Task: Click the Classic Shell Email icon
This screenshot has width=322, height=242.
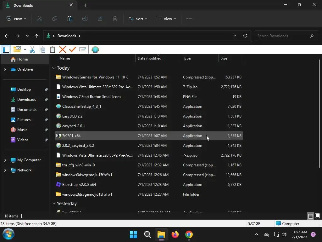Action: (x=83, y=49)
